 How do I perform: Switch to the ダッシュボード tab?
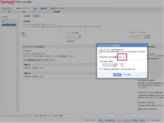(x=7, y=8)
